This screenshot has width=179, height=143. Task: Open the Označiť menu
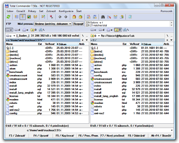pos(21,11)
